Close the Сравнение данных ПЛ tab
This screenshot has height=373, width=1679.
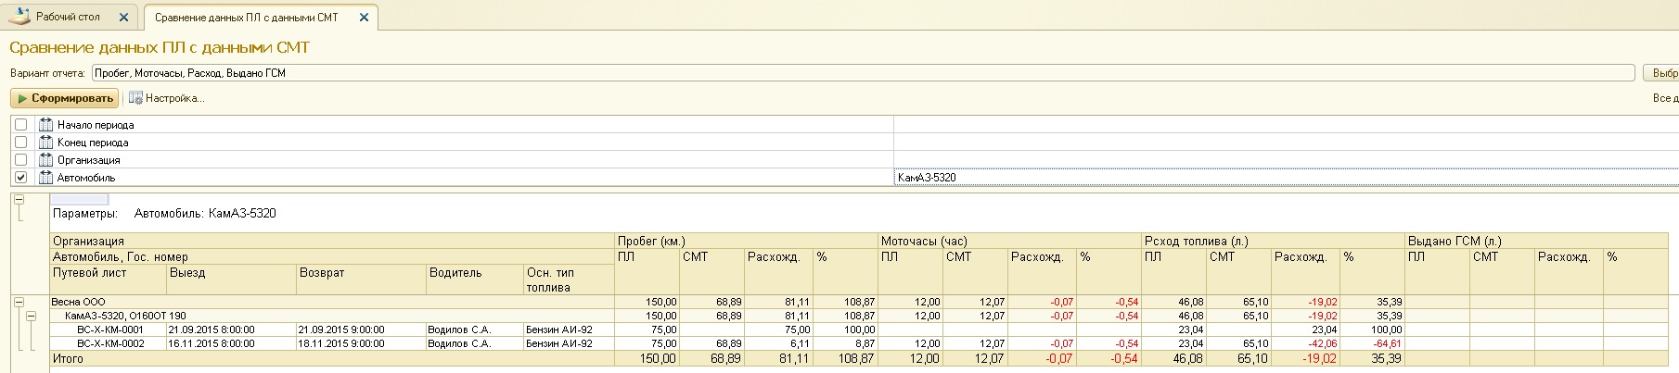tap(364, 18)
